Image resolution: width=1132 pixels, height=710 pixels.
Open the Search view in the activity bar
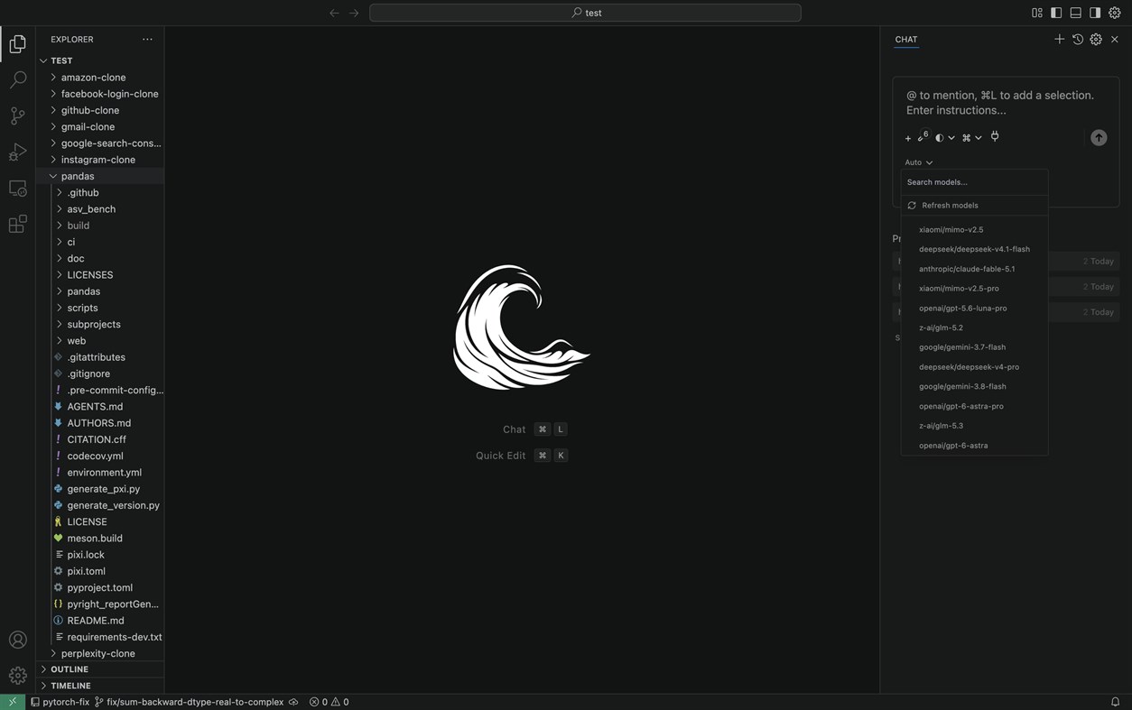point(18,79)
